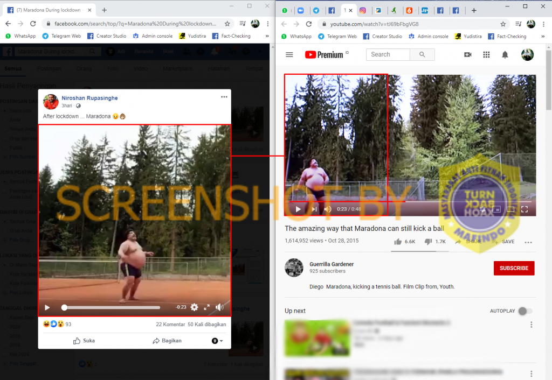Image resolution: width=552 pixels, height=380 pixels.
Task: Click the YouTube create video camera icon
Action: (x=467, y=55)
